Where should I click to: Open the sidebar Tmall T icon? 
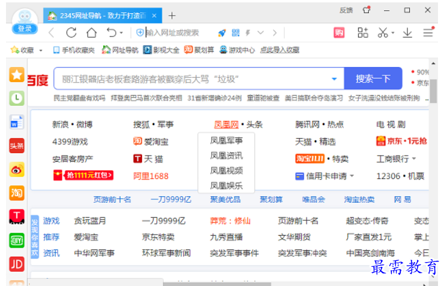(17, 217)
